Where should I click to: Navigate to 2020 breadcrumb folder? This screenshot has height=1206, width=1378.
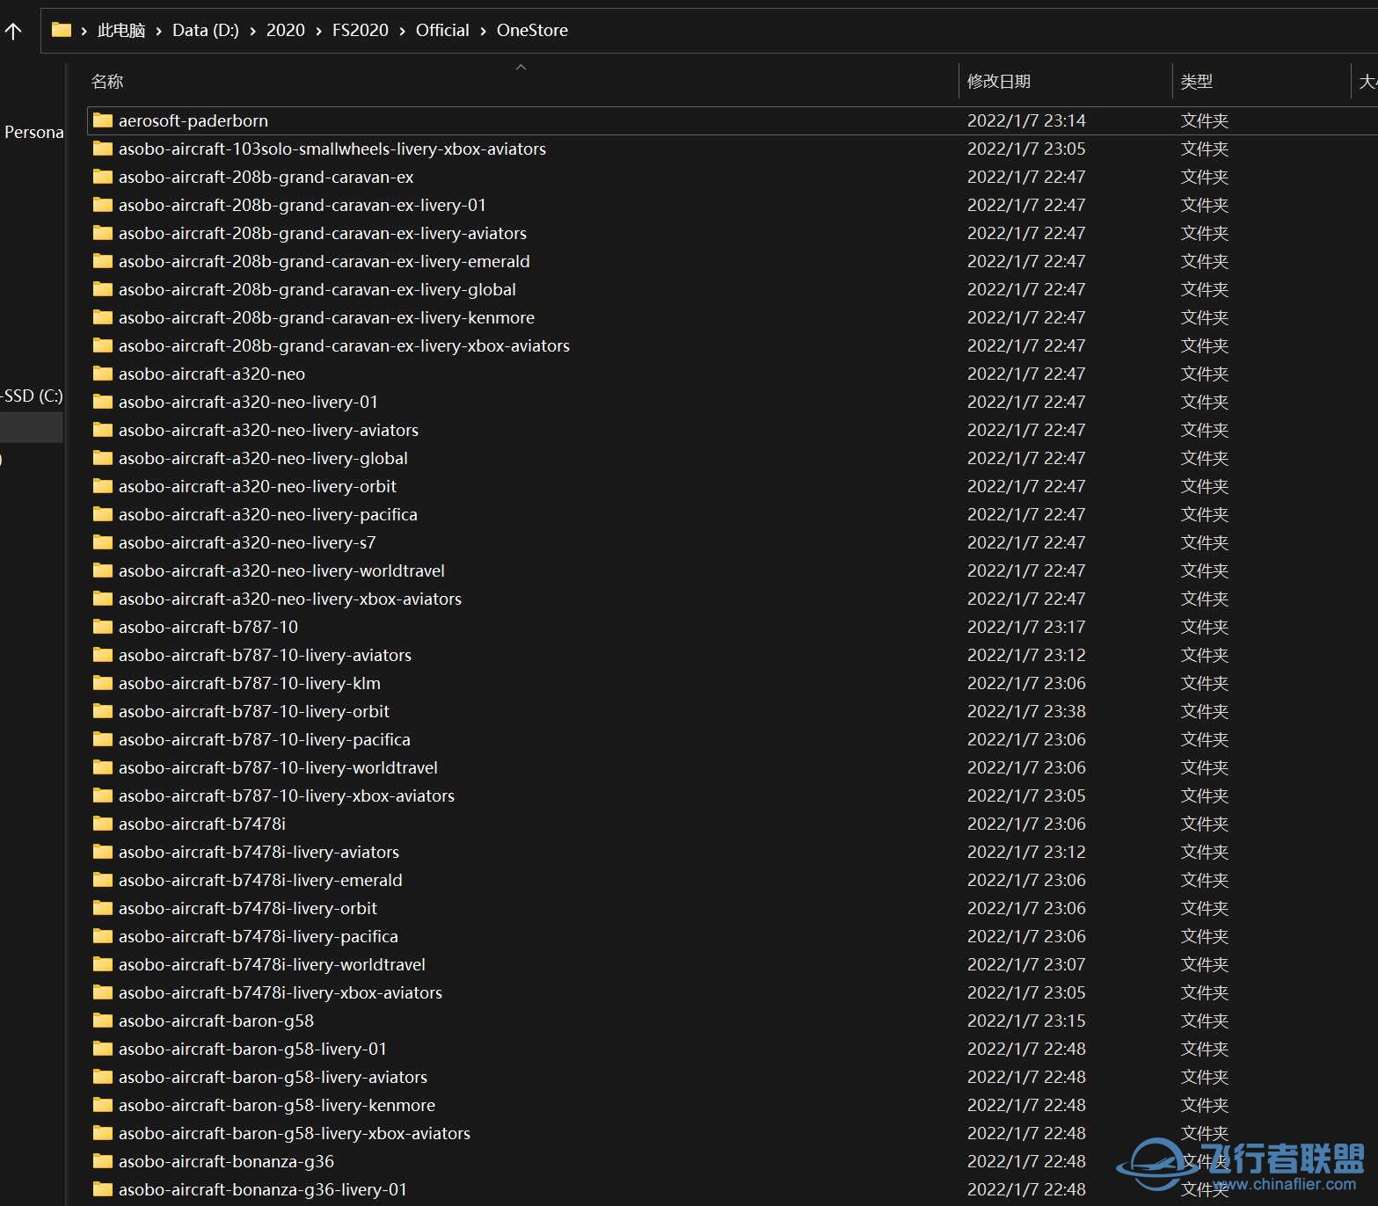(x=286, y=30)
